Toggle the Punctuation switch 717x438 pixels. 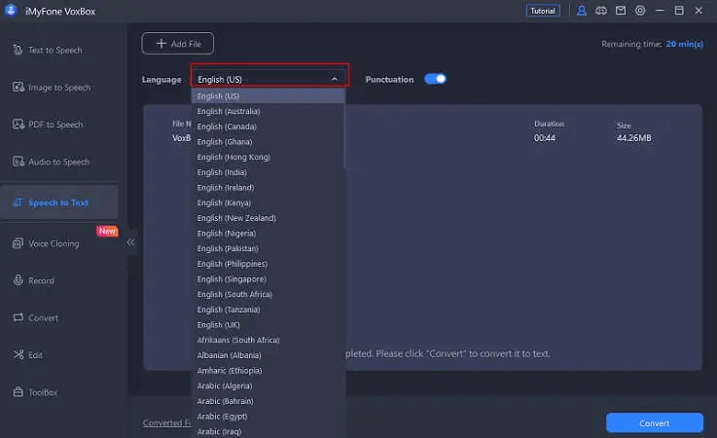[435, 79]
